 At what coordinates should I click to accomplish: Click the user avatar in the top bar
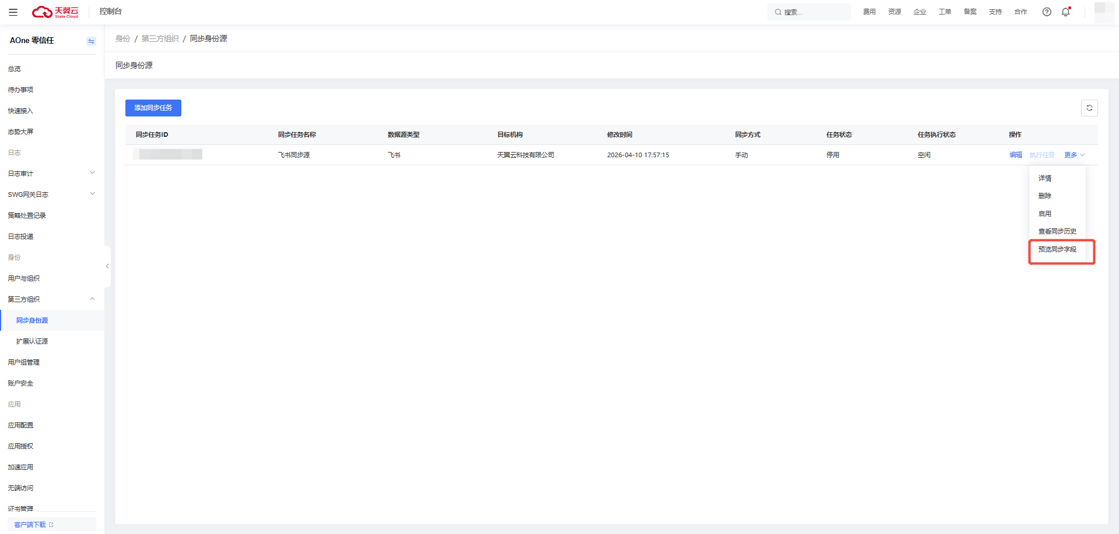[x=1104, y=12]
